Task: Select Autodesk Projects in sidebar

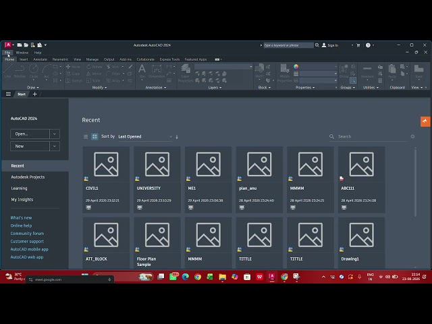Action: pos(28,177)
